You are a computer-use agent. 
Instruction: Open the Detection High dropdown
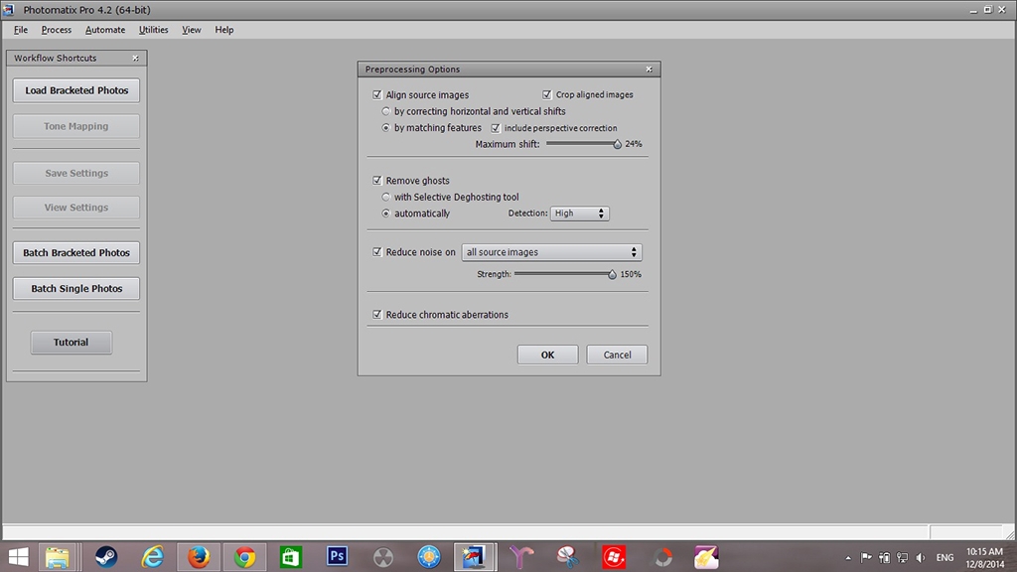579,214
